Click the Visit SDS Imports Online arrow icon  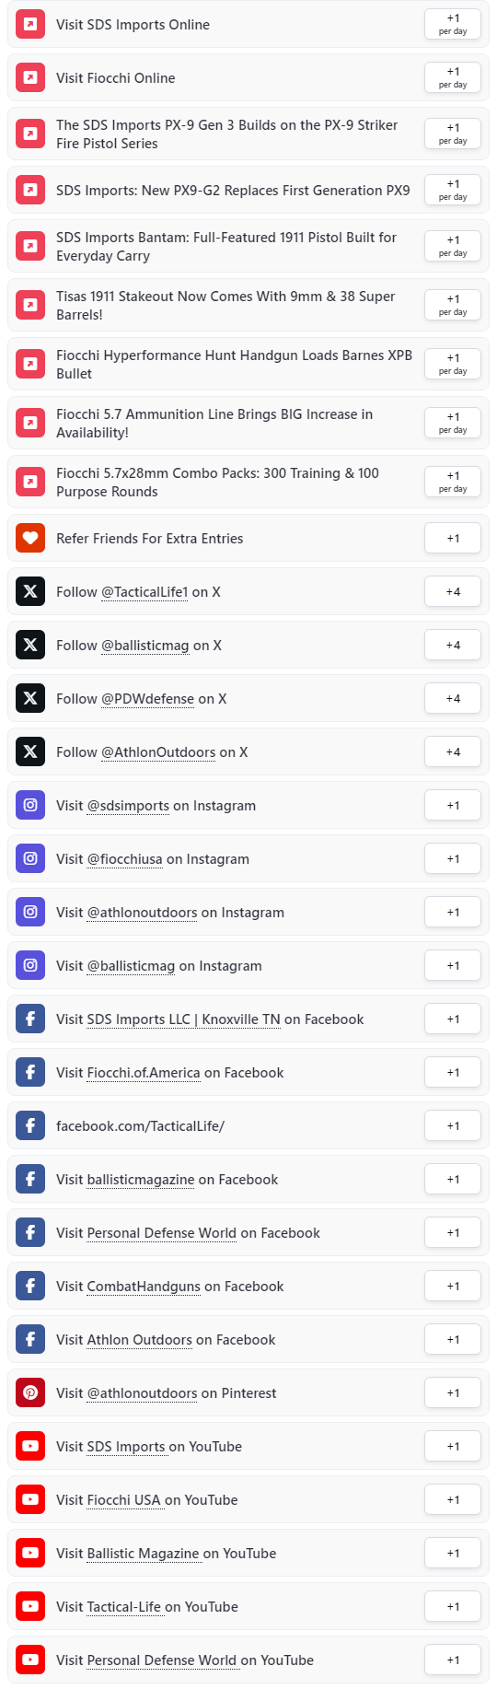pos(30,25)
